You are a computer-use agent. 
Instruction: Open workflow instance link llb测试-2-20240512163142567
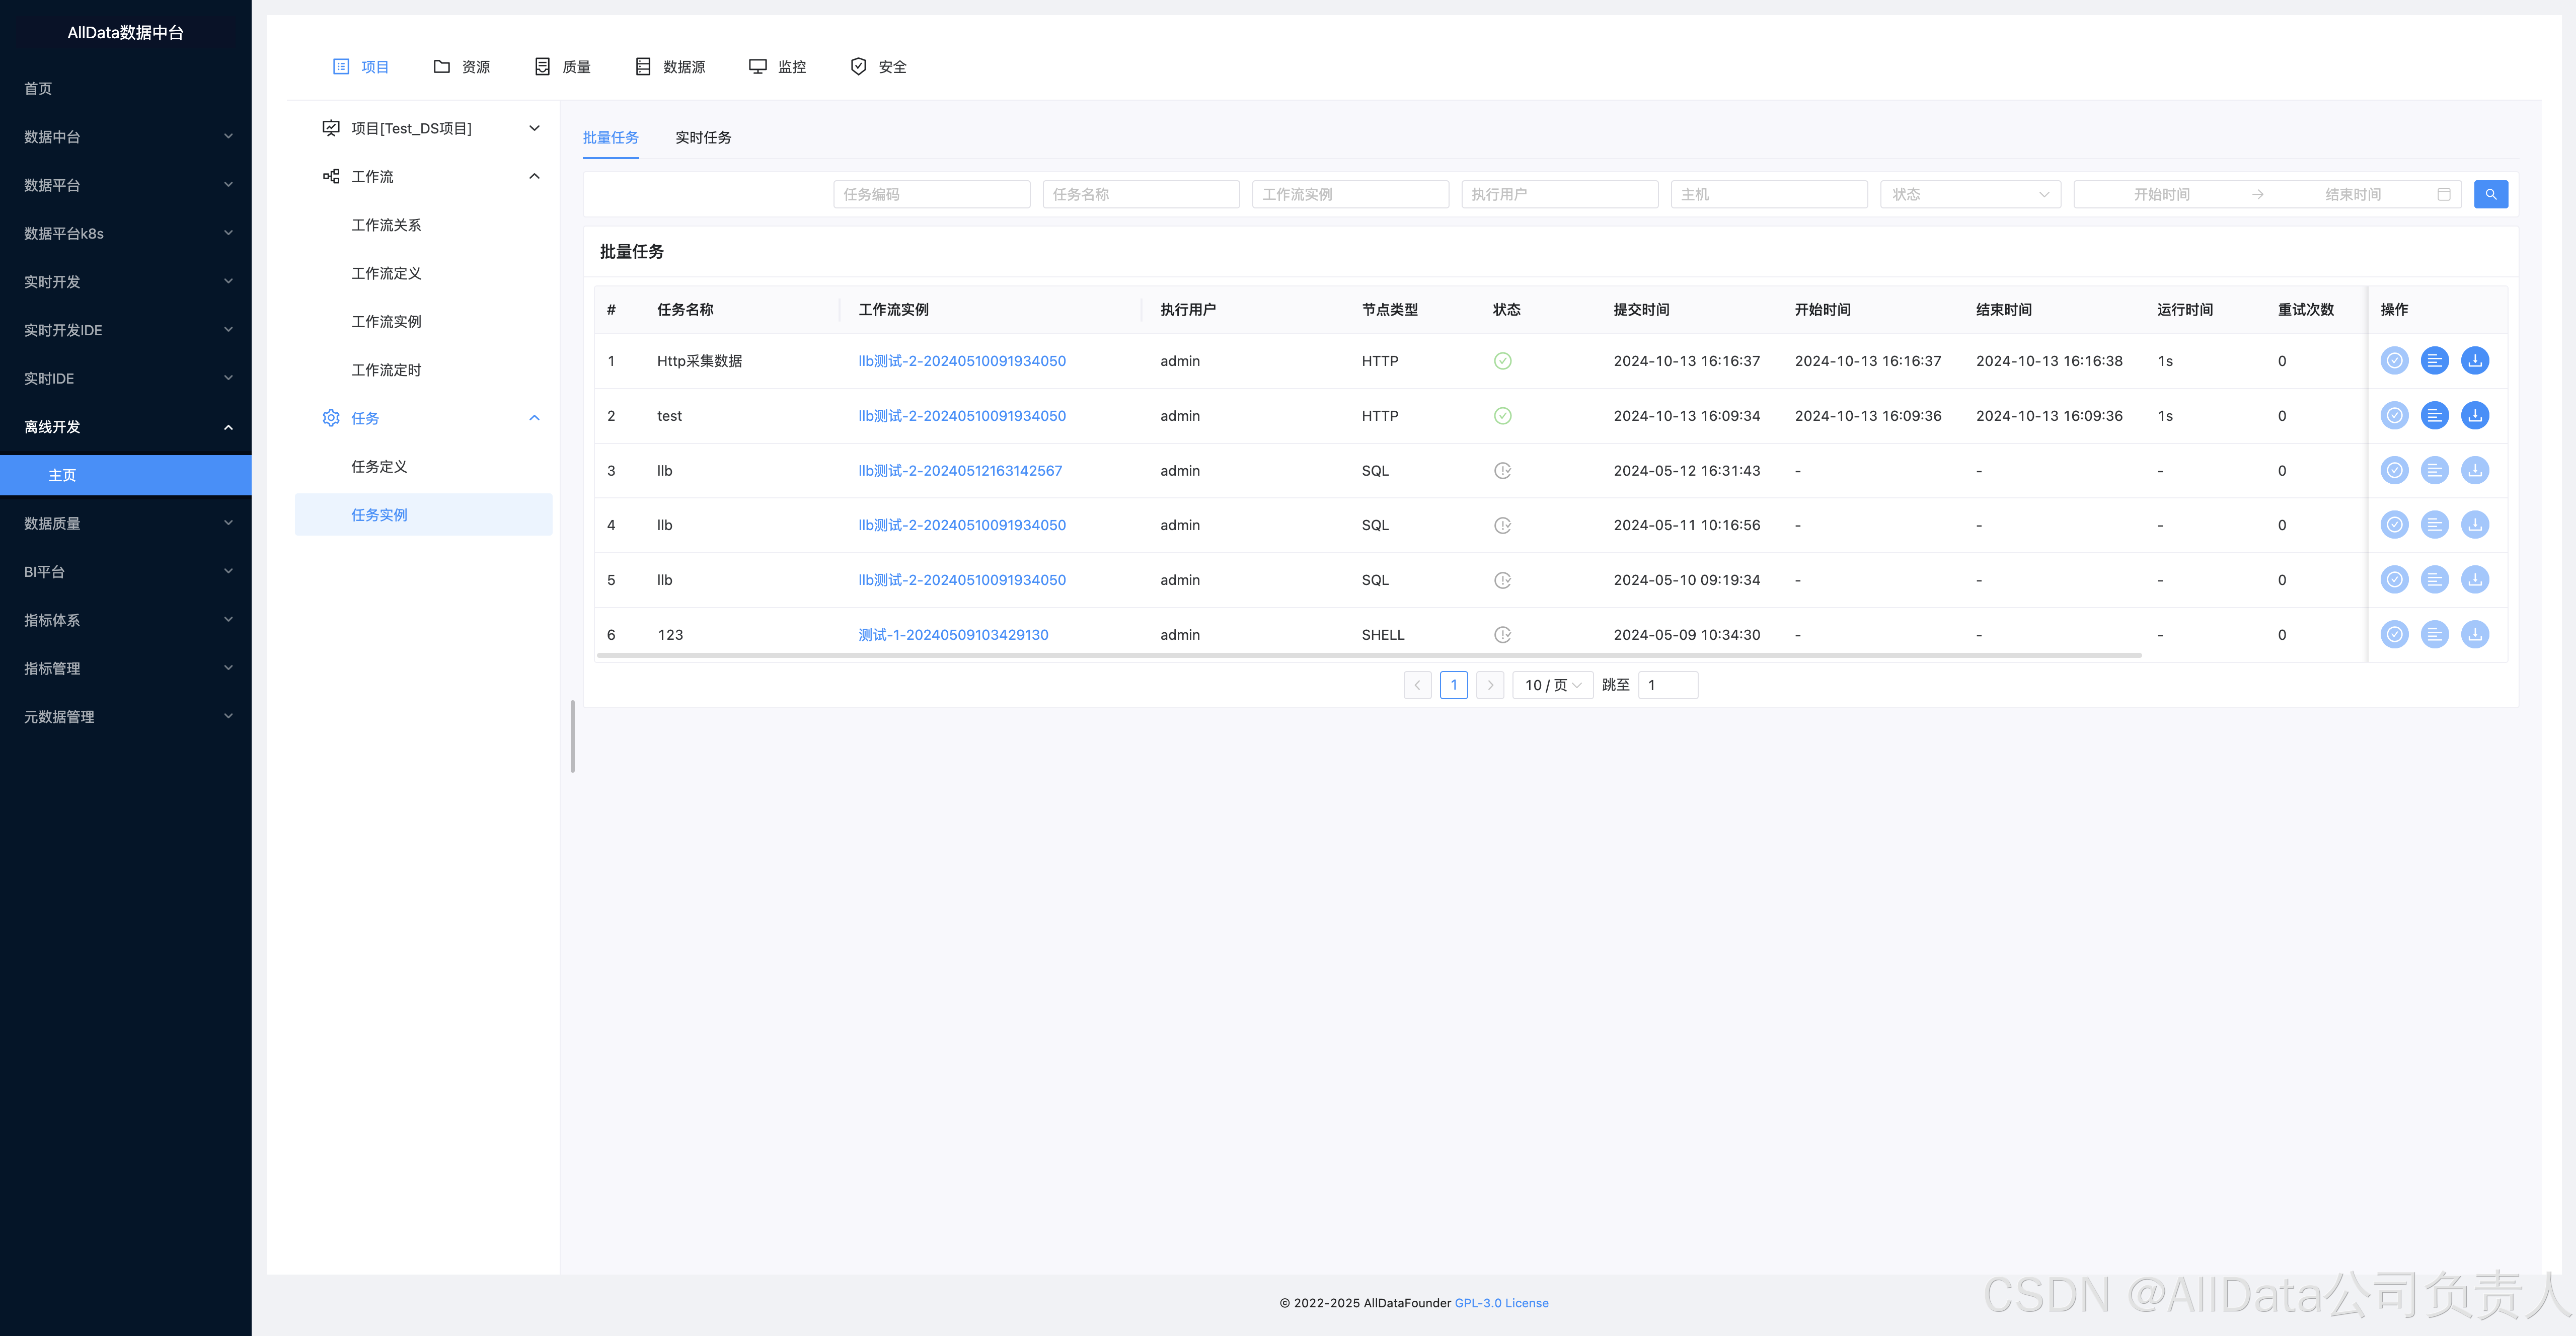(959, 471)
